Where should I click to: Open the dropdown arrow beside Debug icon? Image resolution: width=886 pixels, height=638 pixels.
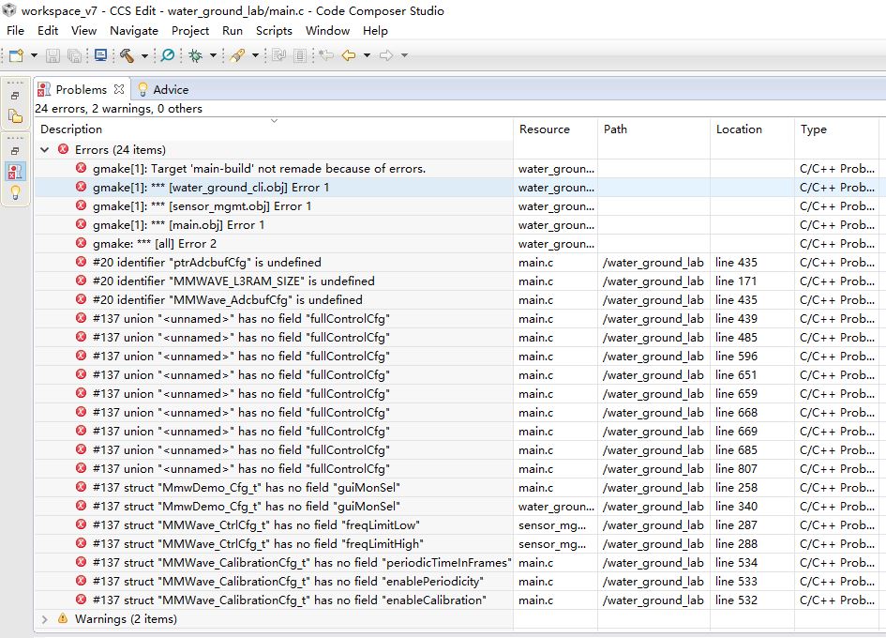pyautogui.click(x=213, y=56)
